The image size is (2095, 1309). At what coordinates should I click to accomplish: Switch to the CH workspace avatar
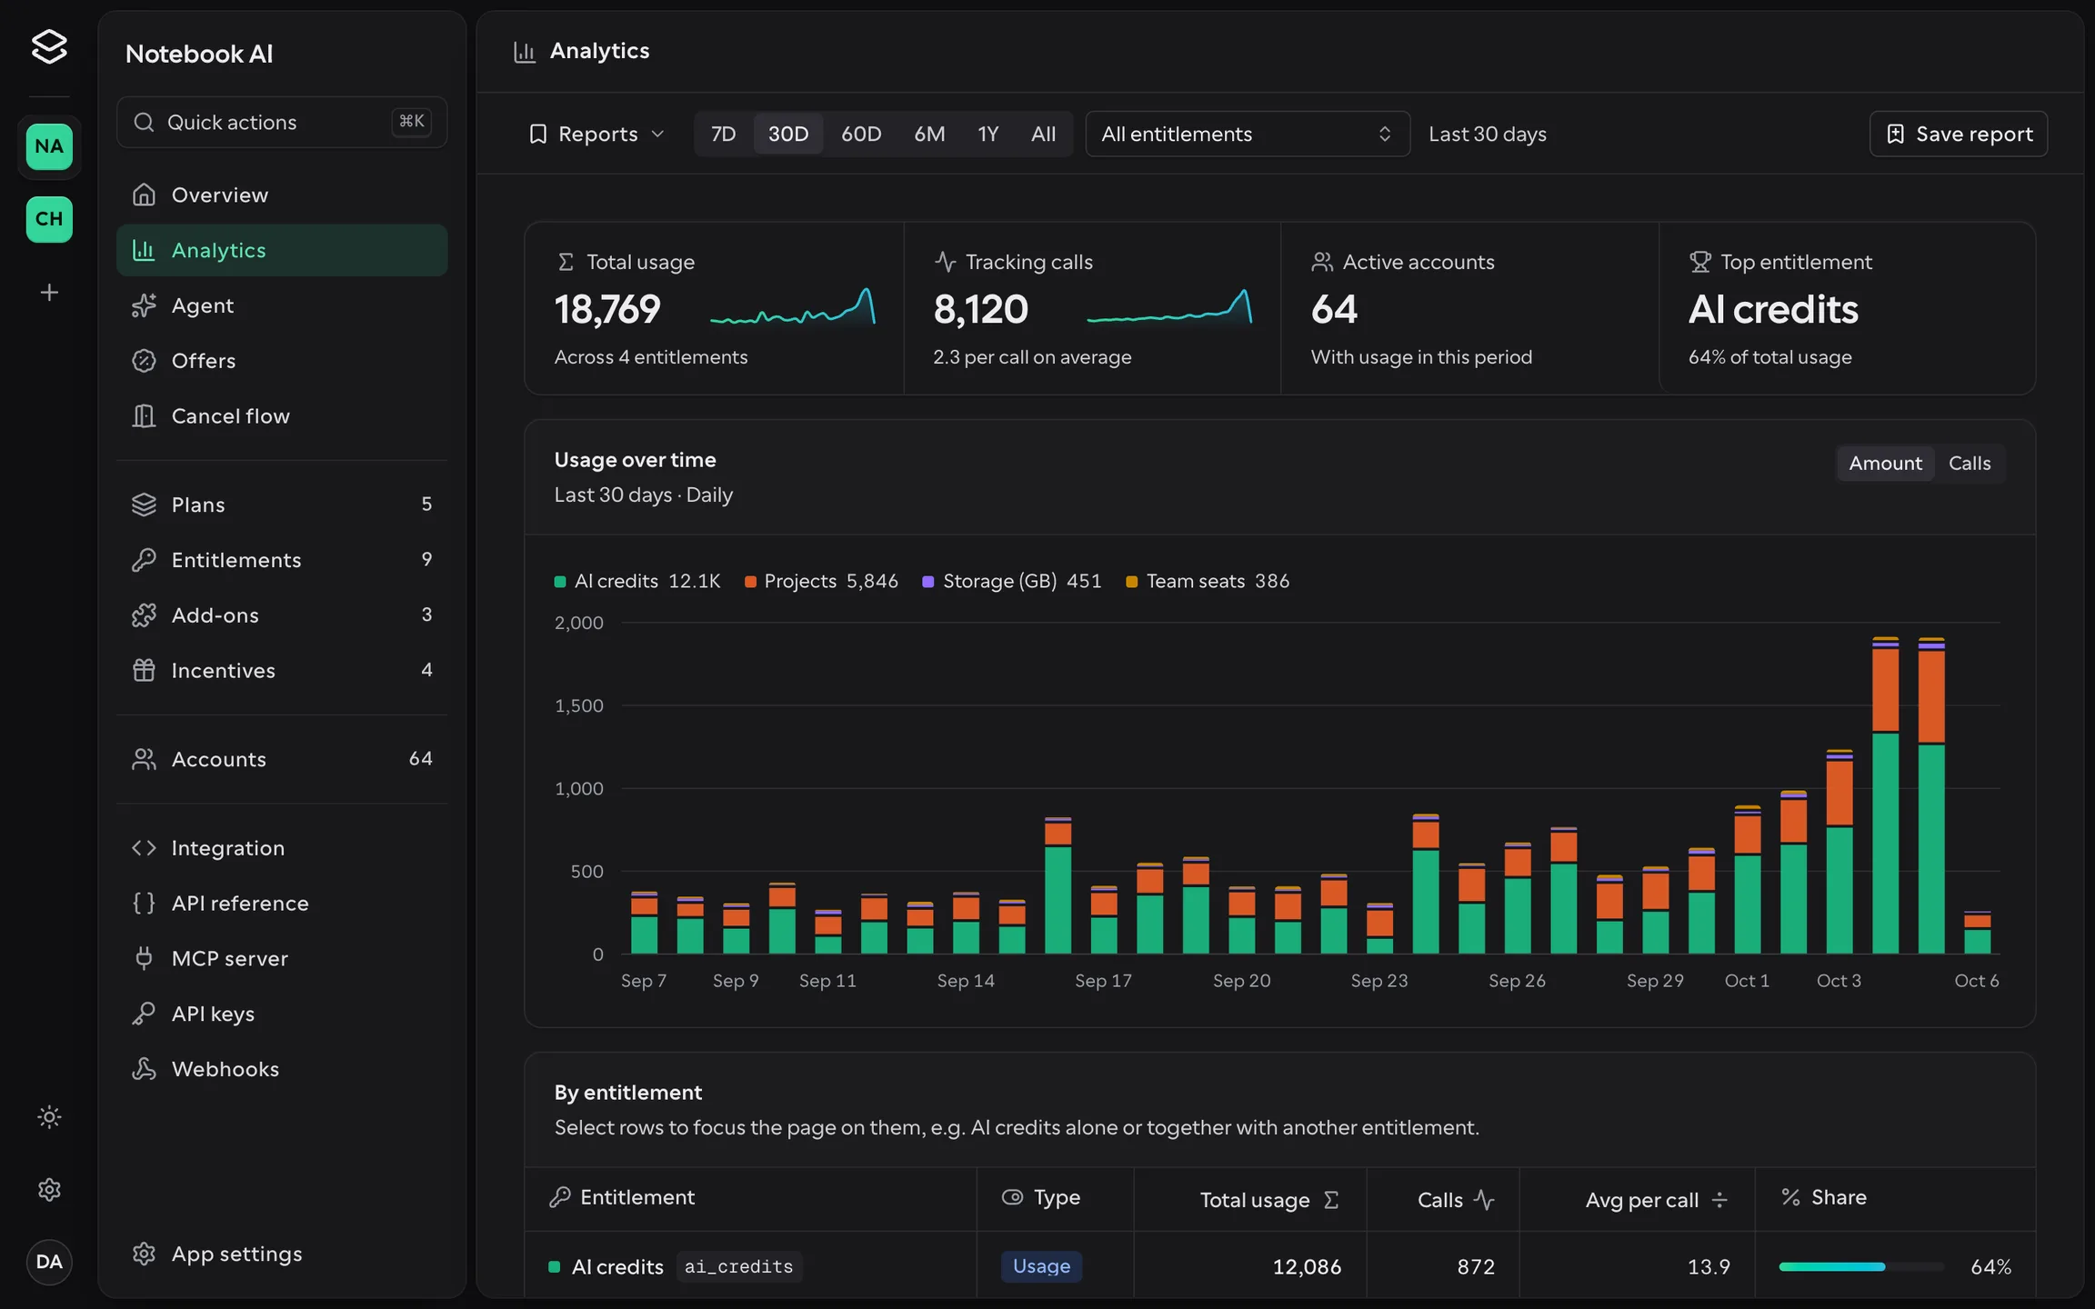[x=49, y=219]
